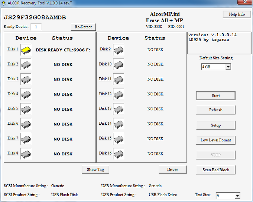Click the AlcorMP.ini heading
Viewport: 253px width, 202px height.
[x=165, y=14]
